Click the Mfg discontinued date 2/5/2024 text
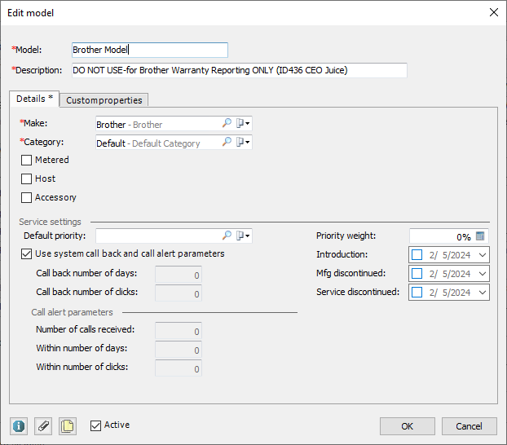Viewport: 507px width, 445px height. tap(450, 274)
